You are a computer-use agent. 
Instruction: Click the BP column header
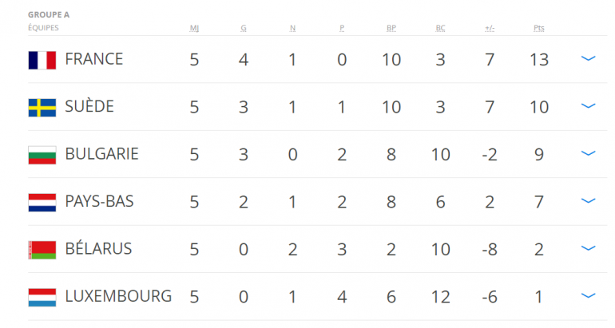(391, 29)
